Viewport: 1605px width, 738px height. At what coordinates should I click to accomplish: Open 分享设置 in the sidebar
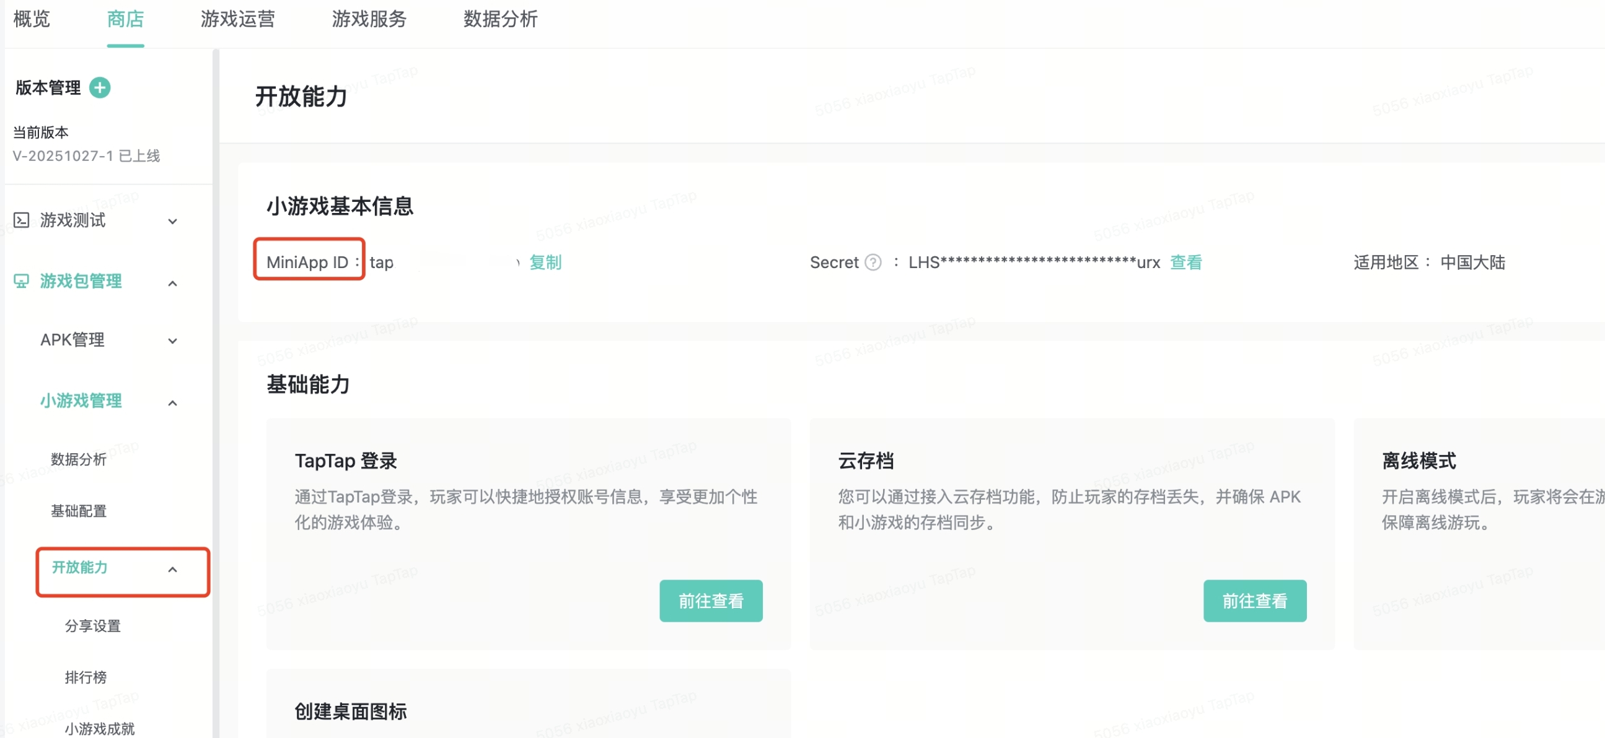(93, 625)
